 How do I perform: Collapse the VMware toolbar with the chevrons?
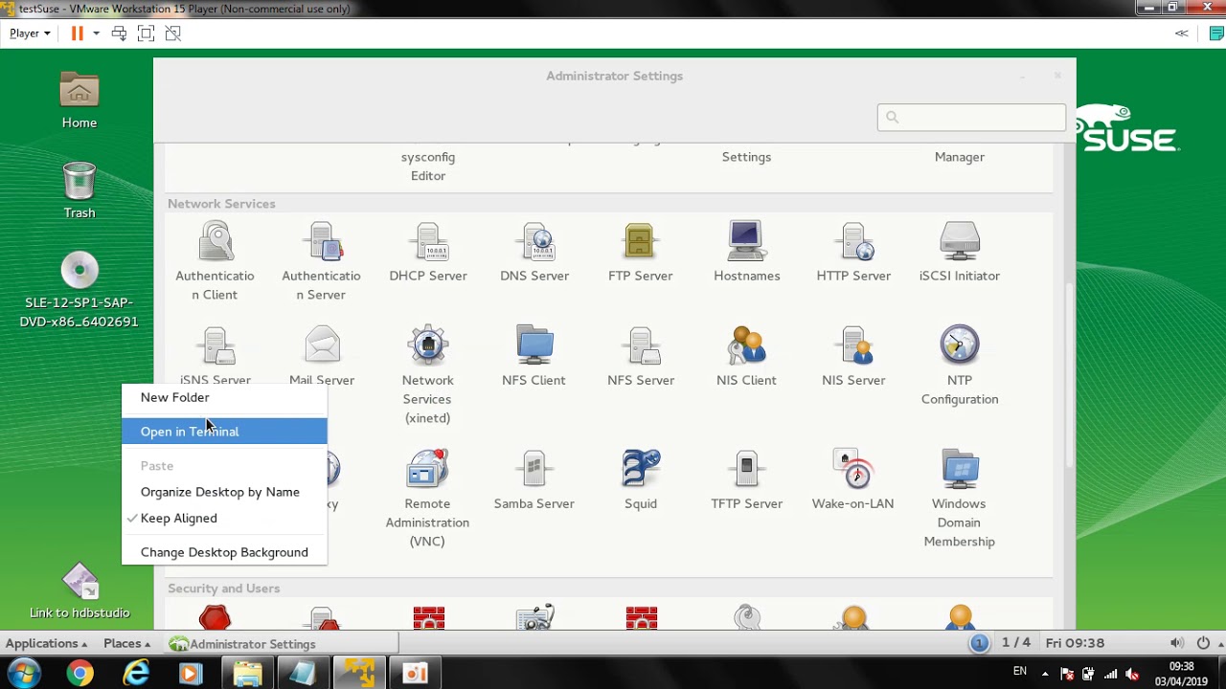point(1182,33)
